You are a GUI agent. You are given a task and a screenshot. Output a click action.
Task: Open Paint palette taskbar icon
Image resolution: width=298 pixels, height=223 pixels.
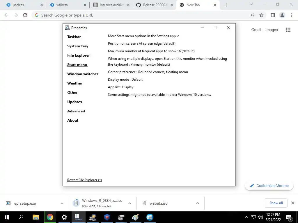[x=136, y=217]
